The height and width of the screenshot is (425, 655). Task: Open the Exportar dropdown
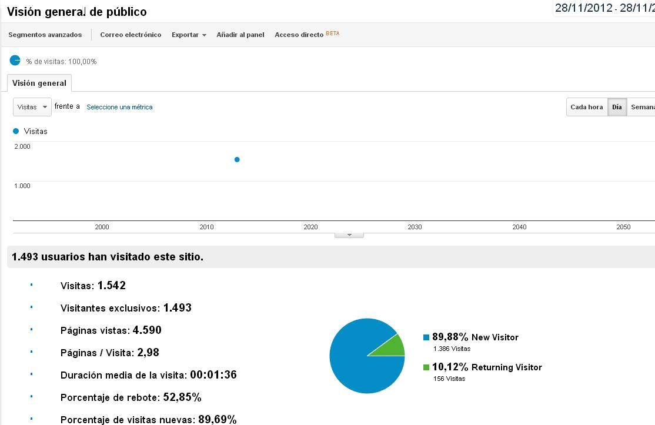(x=189, y=35)
